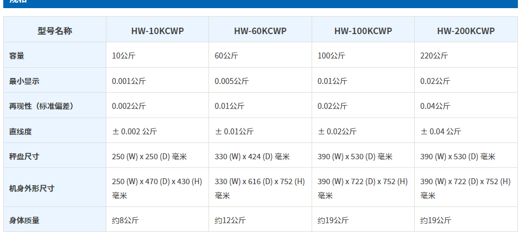Image resolution: width=519 pixels, height=234 pixels.
Task: Click the HW-10KCWP column header
Action: pyautogui.click(x=157, y=31)
